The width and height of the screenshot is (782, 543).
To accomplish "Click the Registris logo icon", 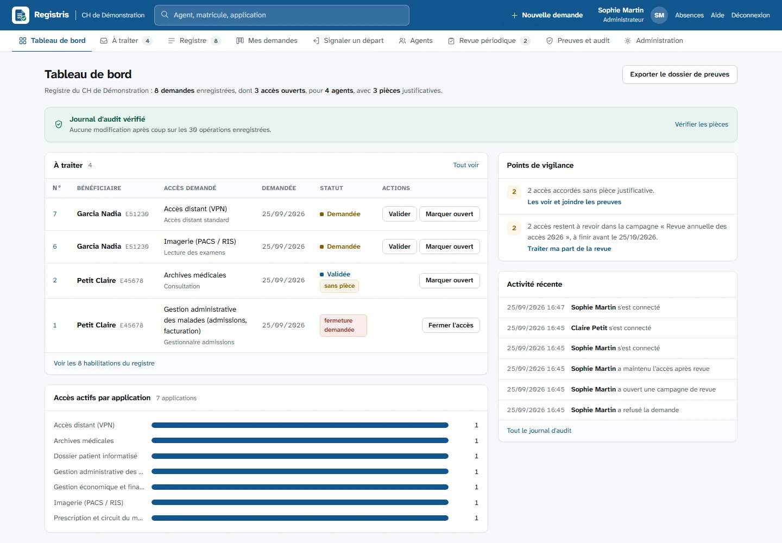I will [x=21, y=15].
